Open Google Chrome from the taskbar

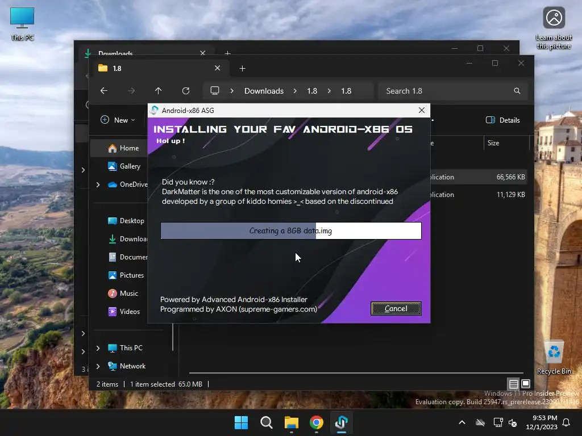coord(316,422)
